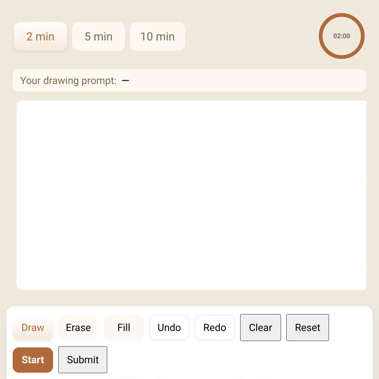379x379 pixels.
Task: Start the drawing timer
Action: pyautogui.click(x=33, y=360)
